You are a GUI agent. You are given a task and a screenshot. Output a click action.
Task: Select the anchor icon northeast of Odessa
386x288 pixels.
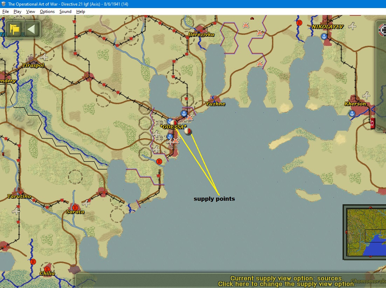[184, 114]
